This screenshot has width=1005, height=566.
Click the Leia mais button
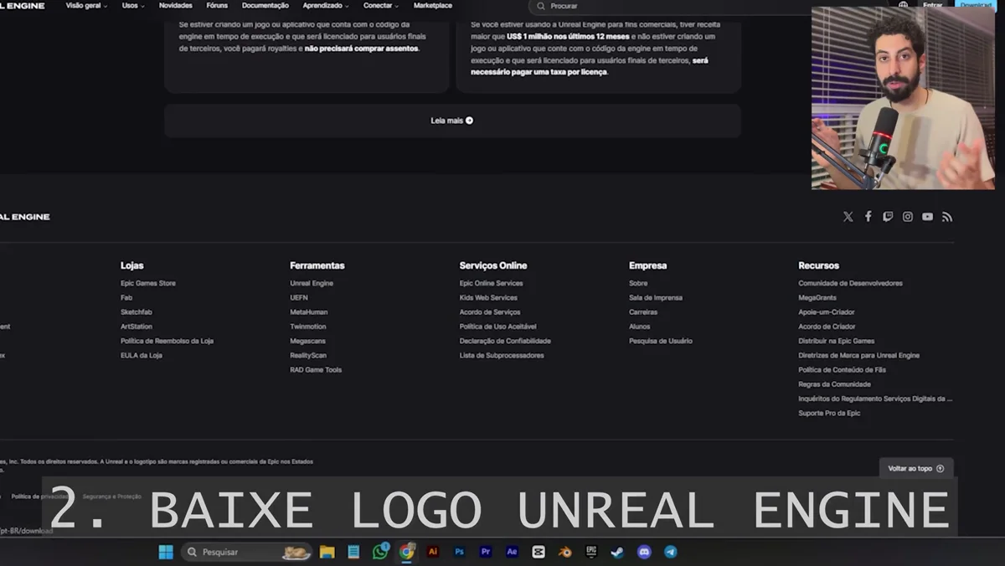point(452,120)
